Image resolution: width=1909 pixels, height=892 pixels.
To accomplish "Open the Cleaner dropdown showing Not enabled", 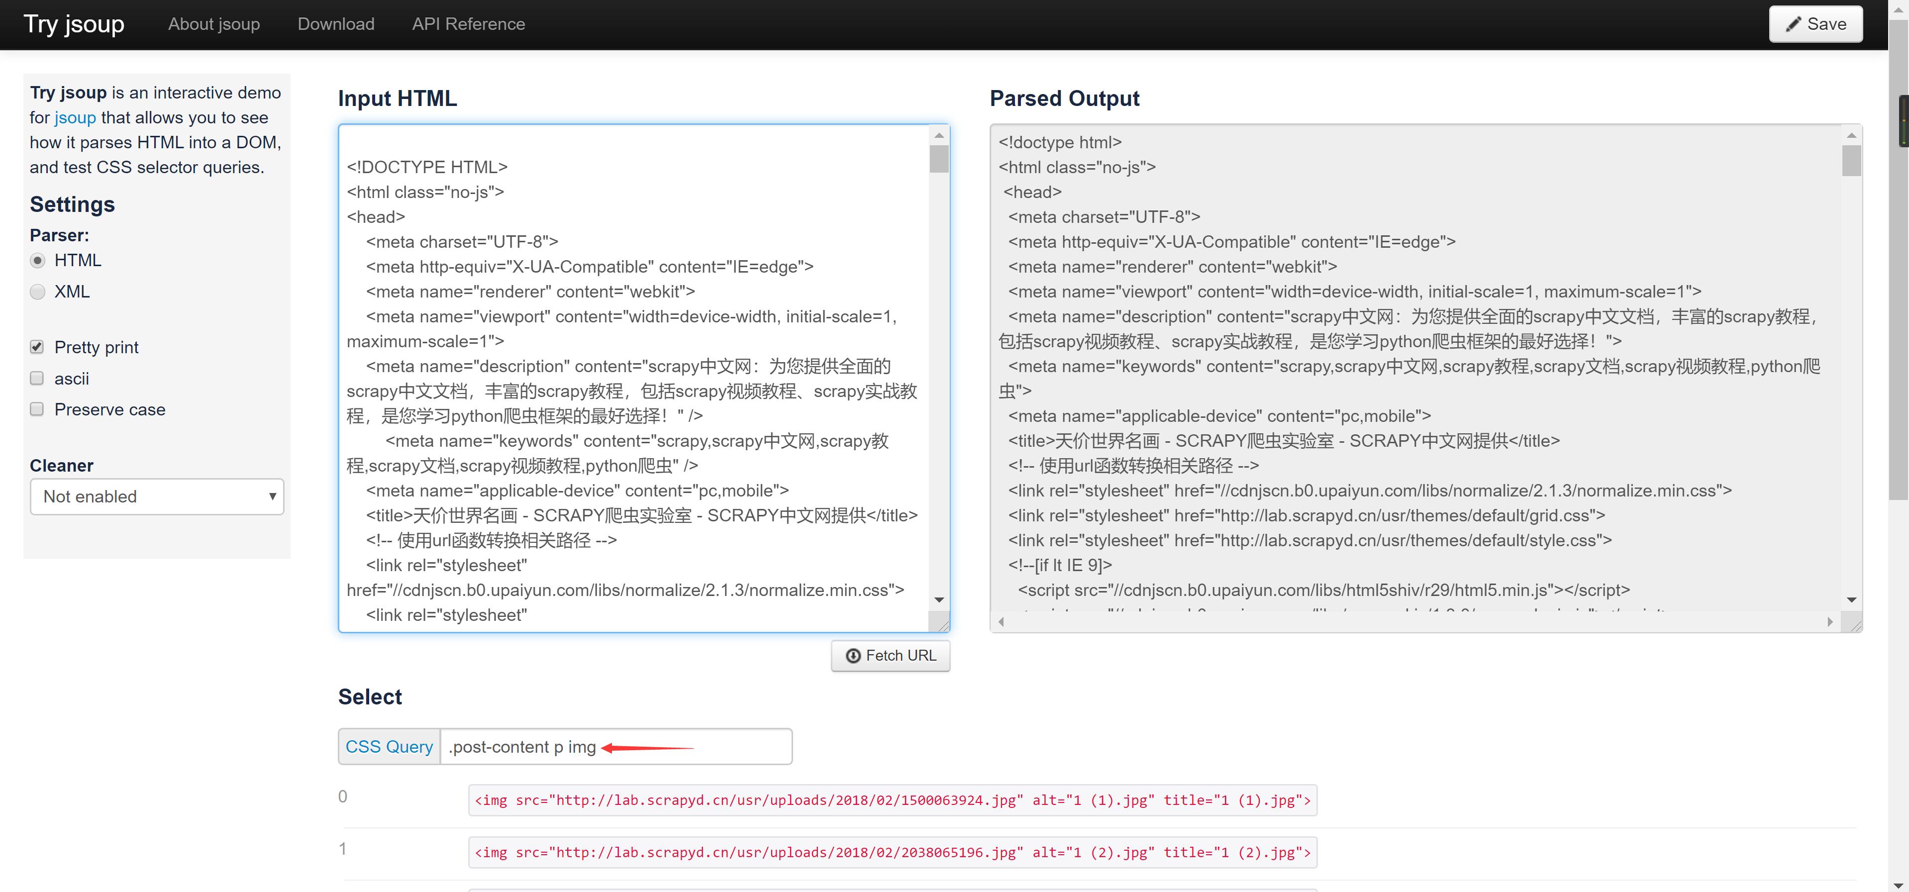I will [x=157, y=496].
